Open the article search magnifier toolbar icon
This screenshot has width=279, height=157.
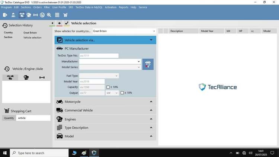tap(49, 15)
